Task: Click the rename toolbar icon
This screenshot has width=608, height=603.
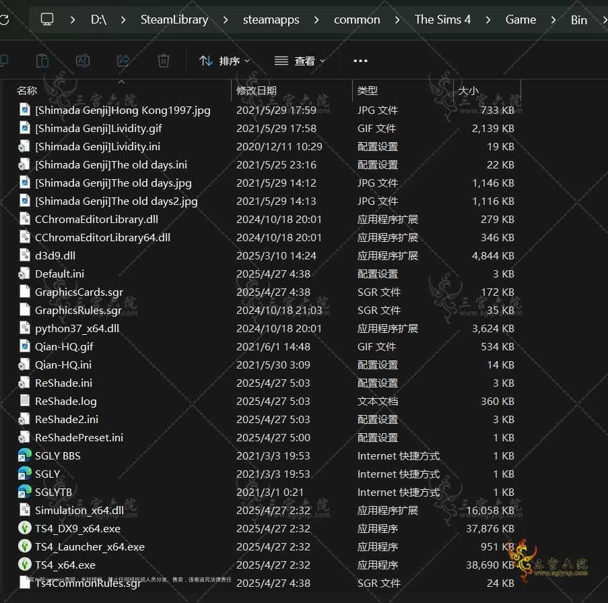Action: [x=83, y=61]
